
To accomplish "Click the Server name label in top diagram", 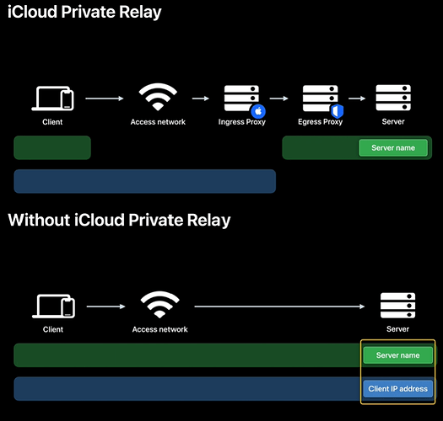I will tap(393, 147).
